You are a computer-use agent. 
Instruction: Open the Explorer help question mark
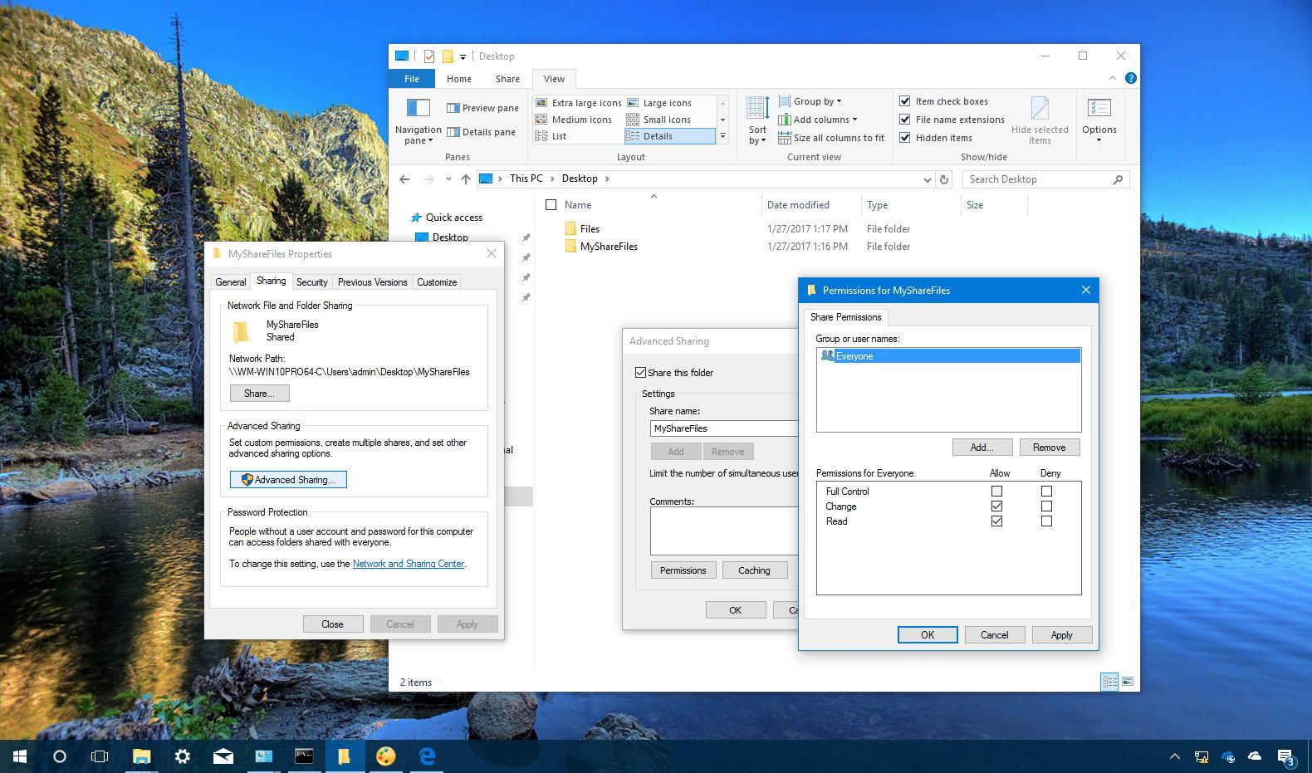point(1130,78)
